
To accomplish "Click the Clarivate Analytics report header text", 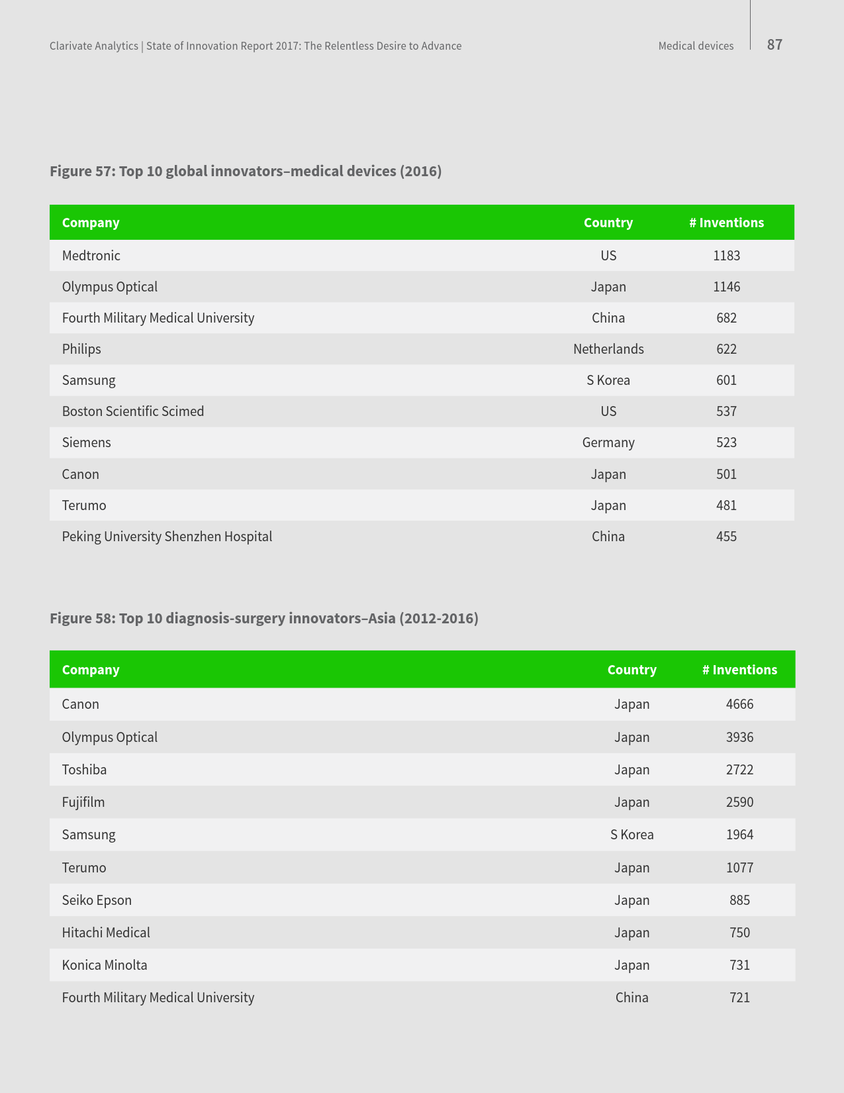I will pyautogui.click(x=256, y=46).
